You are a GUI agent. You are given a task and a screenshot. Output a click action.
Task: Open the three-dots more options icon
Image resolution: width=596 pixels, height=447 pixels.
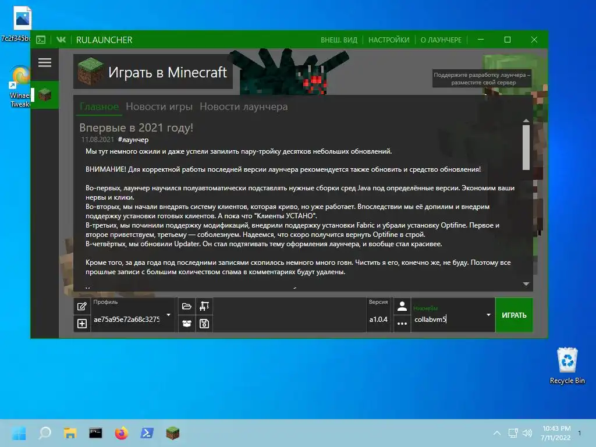pos(402,324)
